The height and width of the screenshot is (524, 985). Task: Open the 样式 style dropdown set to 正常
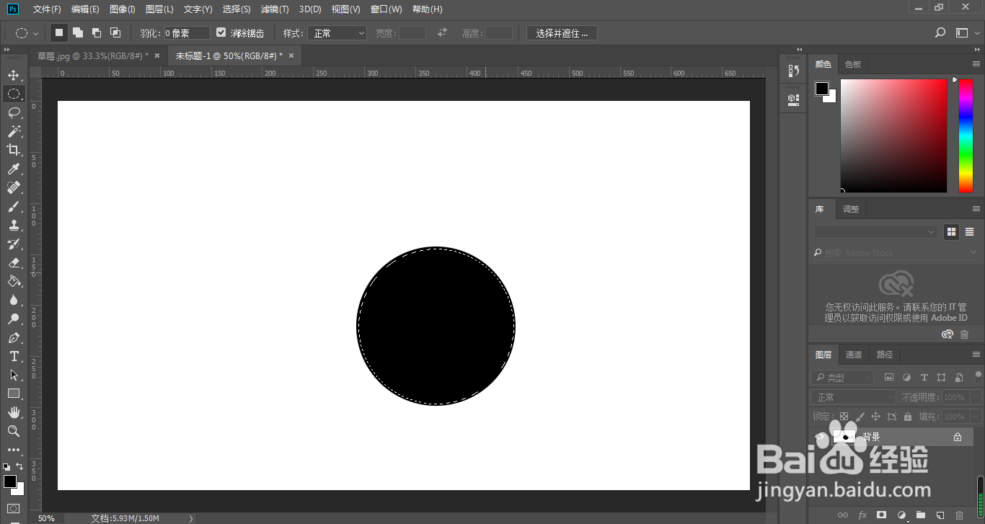tap(337, 33)
